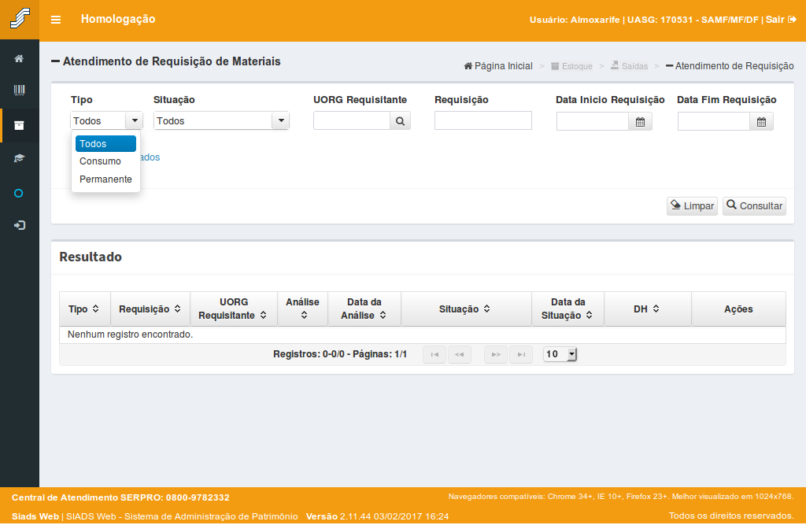This screenshot has height=525, width=806.
Task: Focus the Requisição input field
Action: (483, 121)
